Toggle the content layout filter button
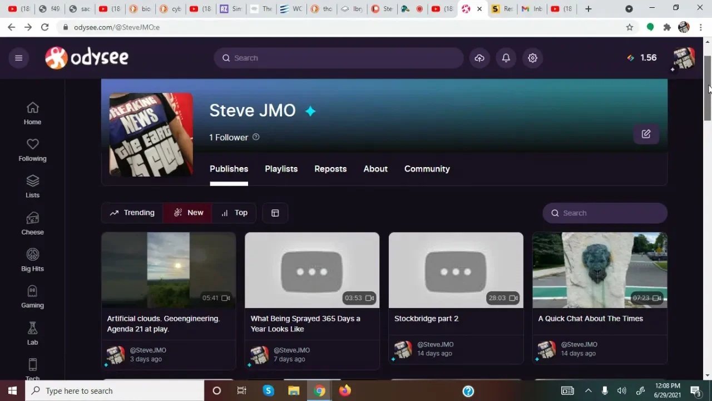The height and width of the screenshot is (401, 712). (275, 213)
